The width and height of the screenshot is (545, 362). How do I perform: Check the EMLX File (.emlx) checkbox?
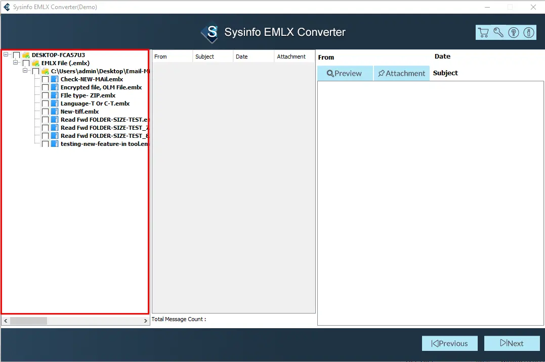click(x=26, y=63)
